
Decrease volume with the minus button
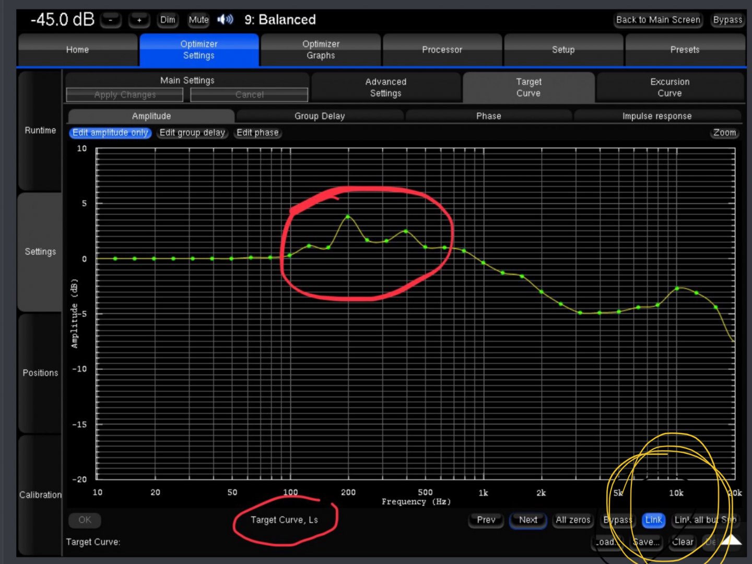110,20
